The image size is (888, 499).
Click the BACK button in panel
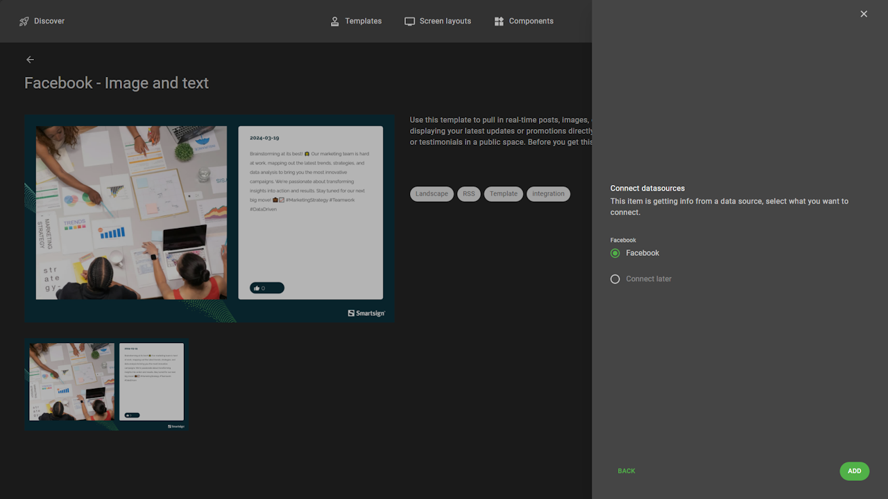click(x=626, y=471)
